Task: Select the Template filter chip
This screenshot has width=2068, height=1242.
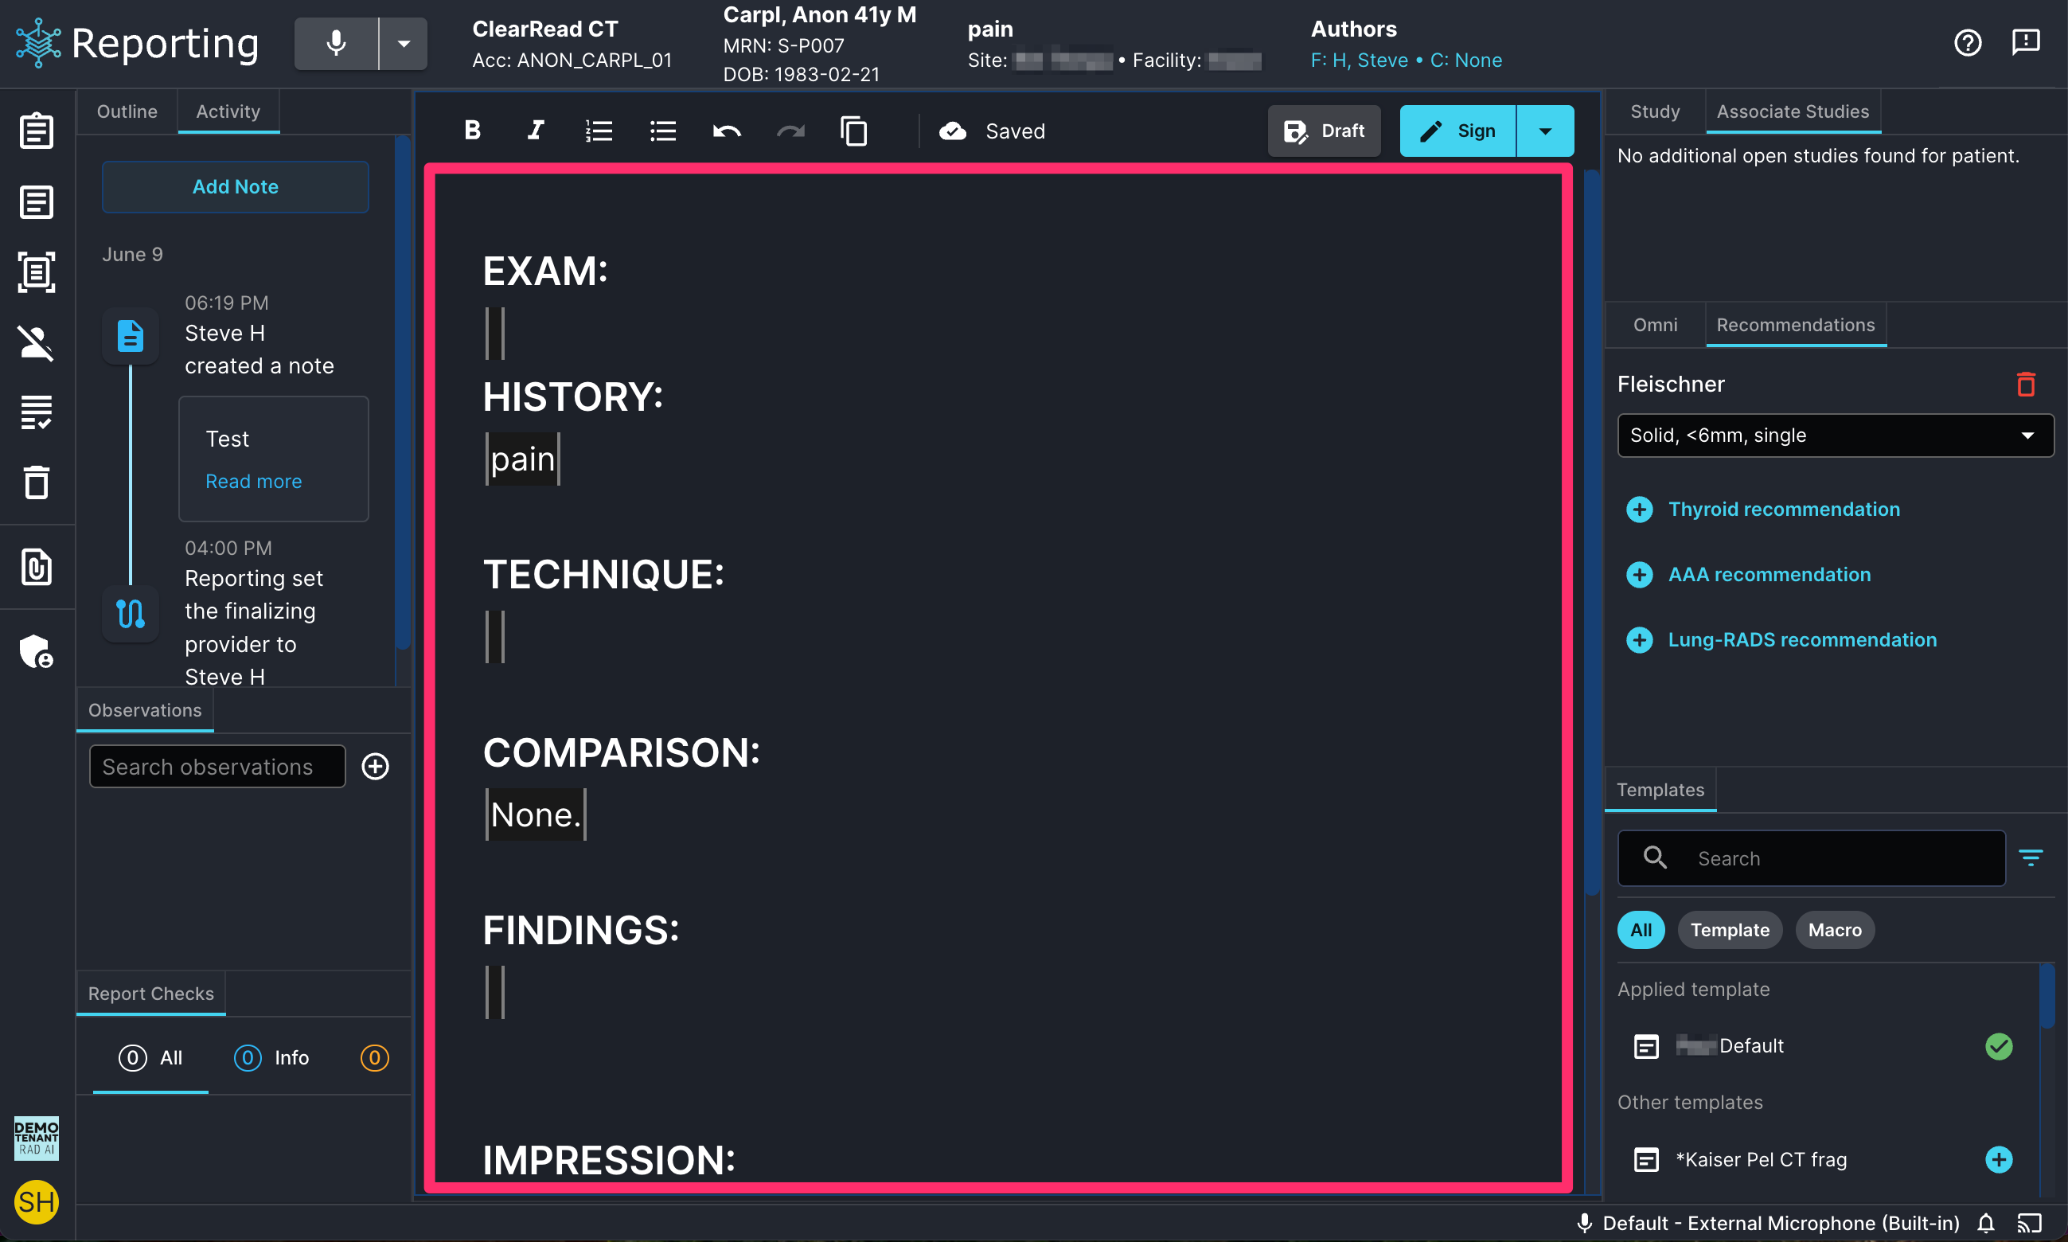Action: [1729, 930]
